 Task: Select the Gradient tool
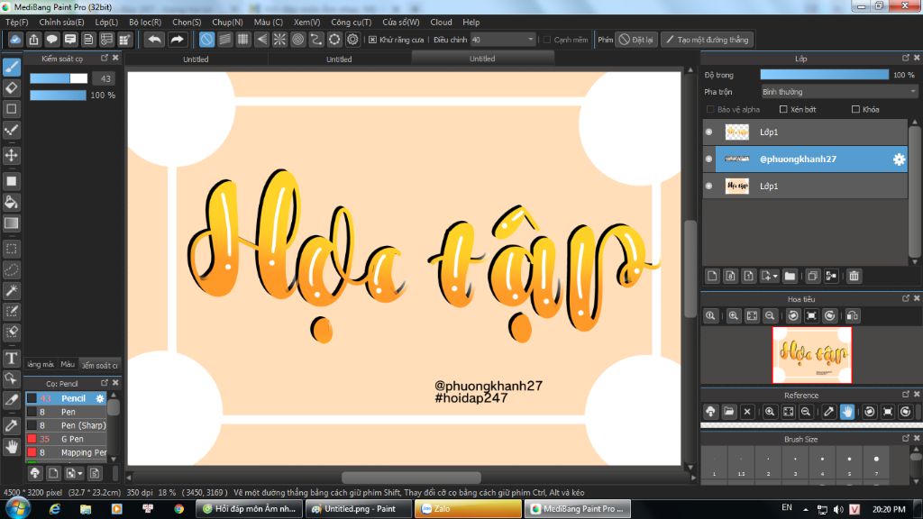point(11,223)
